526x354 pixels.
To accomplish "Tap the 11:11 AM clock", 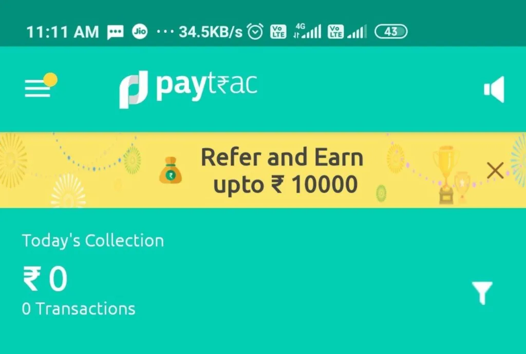I will [62, 32].
